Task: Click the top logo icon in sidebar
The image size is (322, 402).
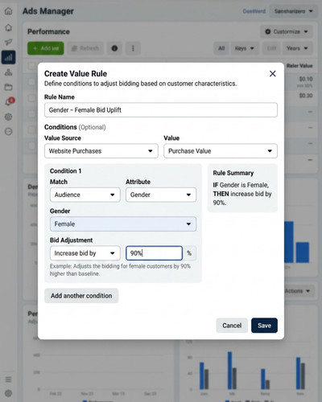Action: (x=9, y=11)
